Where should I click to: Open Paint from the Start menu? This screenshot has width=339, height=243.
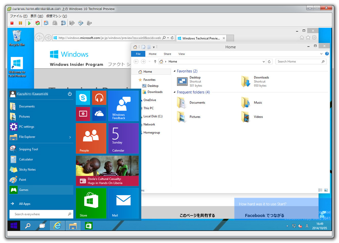coord(41,180)
